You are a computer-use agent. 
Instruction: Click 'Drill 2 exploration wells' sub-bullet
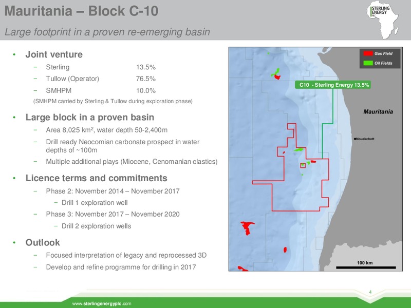point(96,226)
